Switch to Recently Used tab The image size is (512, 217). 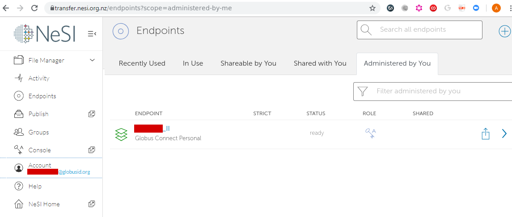pos(142,63)
